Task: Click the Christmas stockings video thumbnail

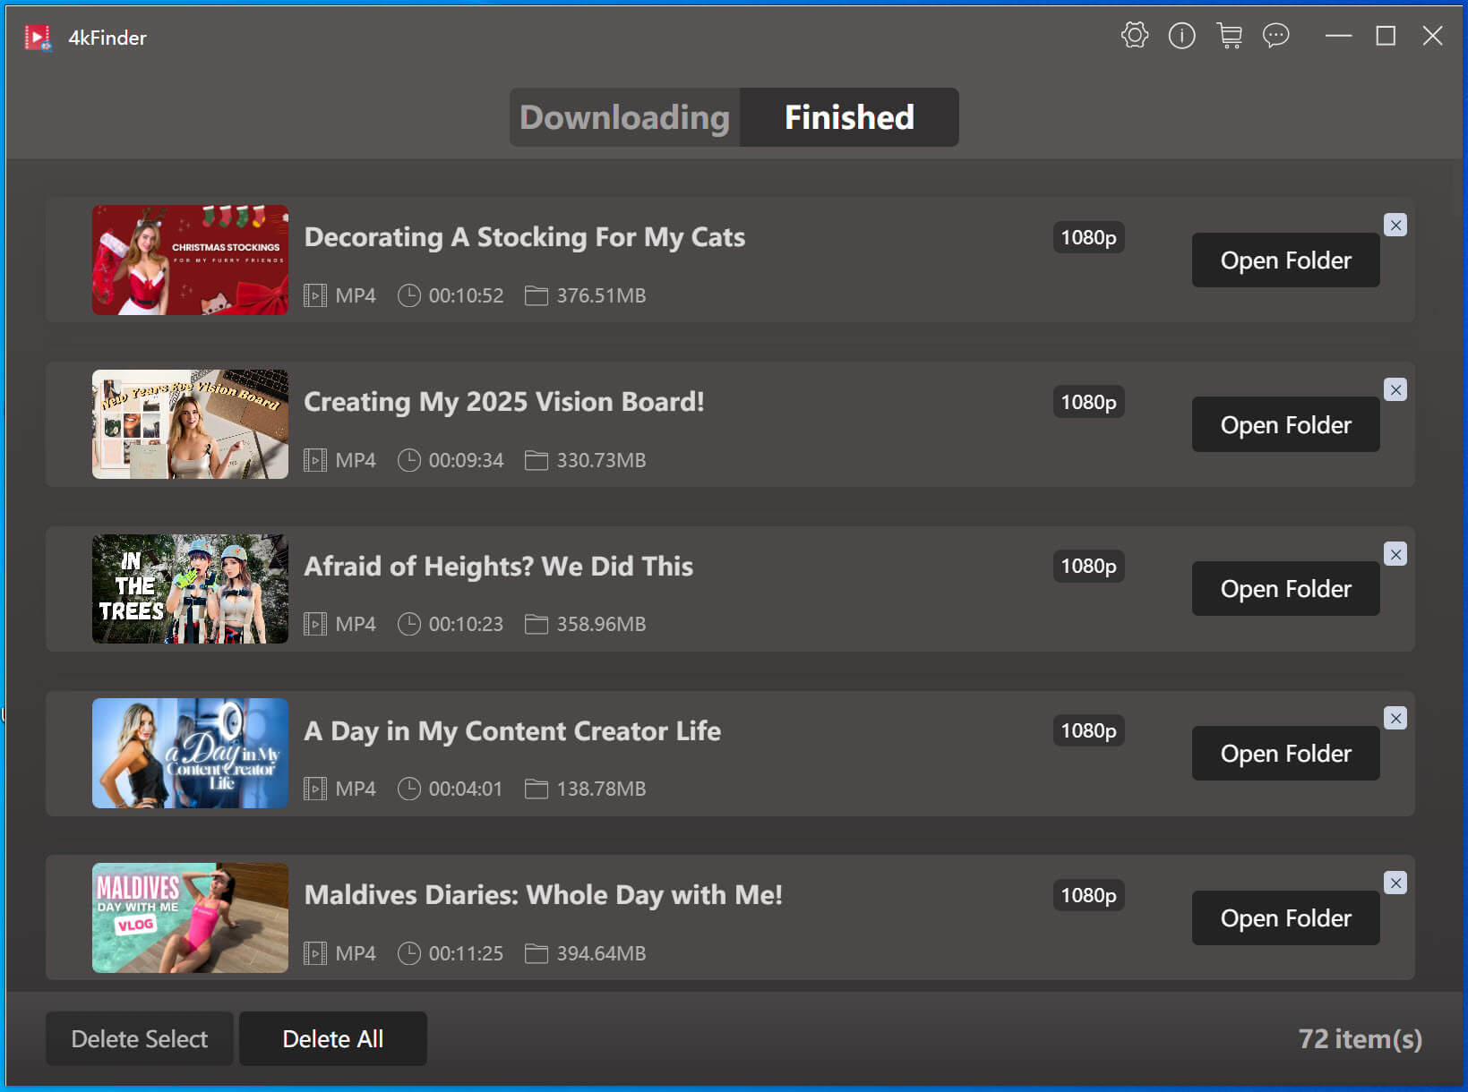Action: [190, 260]
